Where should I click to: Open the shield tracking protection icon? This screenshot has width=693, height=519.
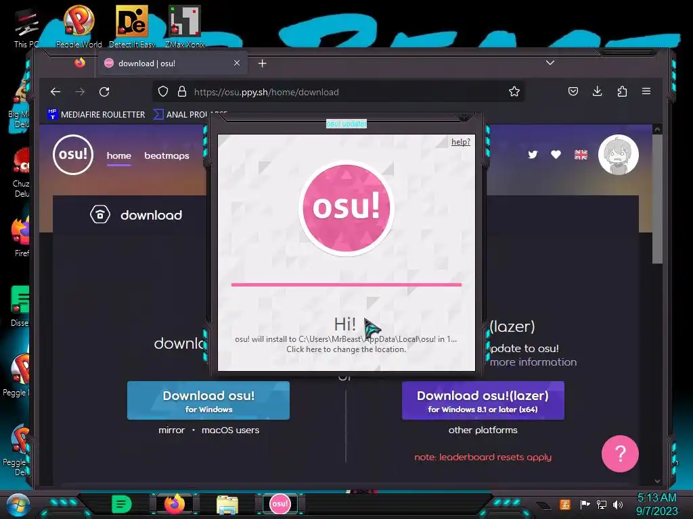click(163, 92)
